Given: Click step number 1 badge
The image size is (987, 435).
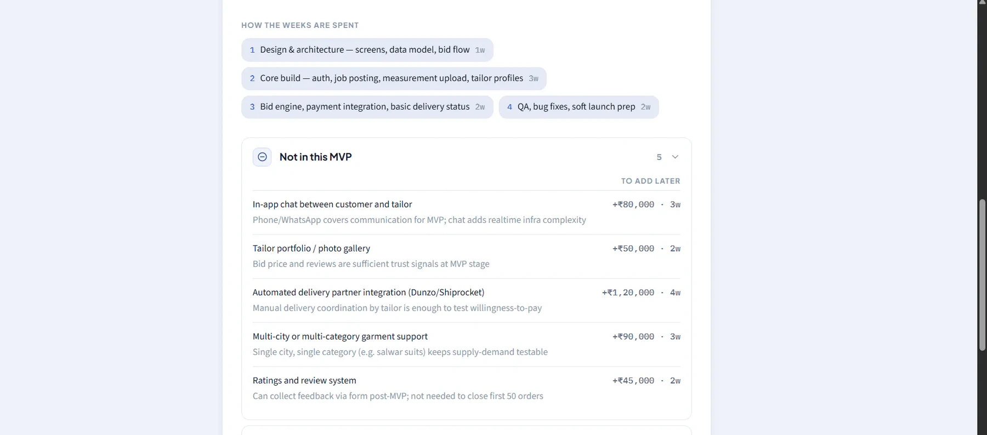Looking at the screenshot, I should tap(252, 50).
